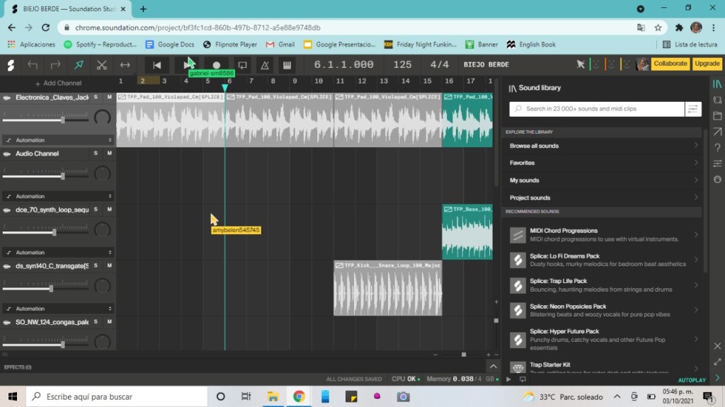The image size is (725, 407).
Task: Toggle the metronome icon
Action: (x=265, y=65)
